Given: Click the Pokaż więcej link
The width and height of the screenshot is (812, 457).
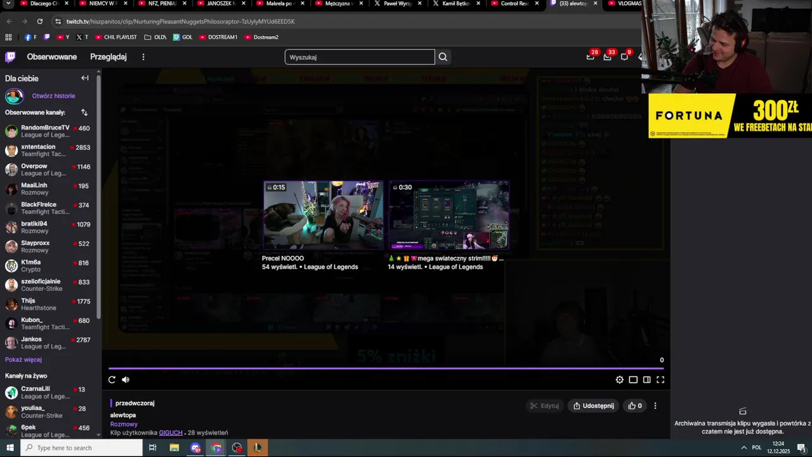Looking at the screenshot, I should coord(23,359).
